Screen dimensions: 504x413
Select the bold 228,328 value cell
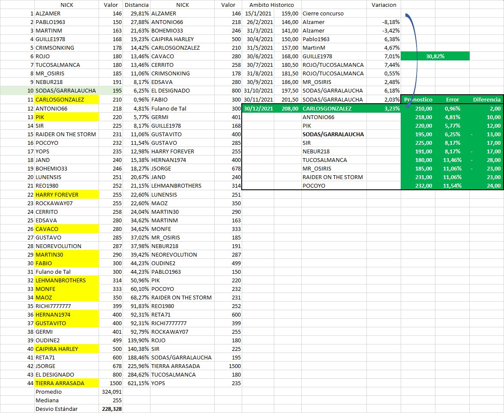coord(111,409)
